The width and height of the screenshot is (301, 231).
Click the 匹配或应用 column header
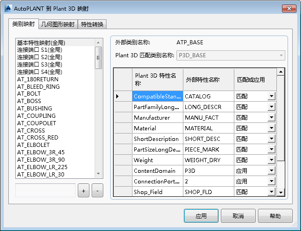click(x=255, y=79)
